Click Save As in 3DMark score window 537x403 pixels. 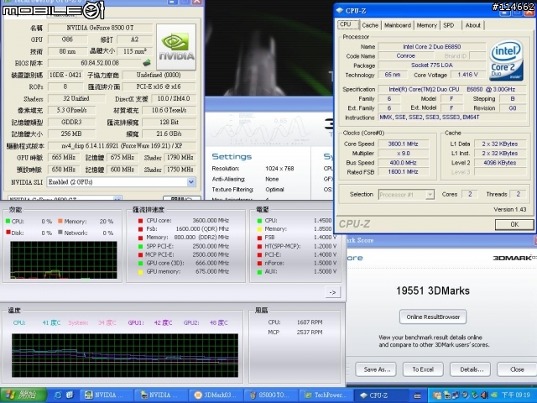coord(377,369)
